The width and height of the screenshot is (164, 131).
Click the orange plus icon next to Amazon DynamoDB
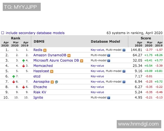point(69,55)
